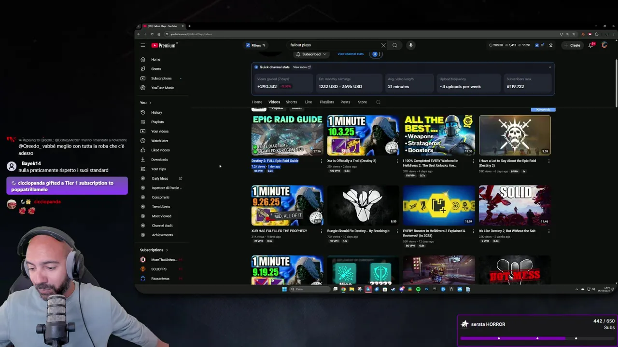
Task: Open Filters in the search bar
Action: [x=255, y=45]
